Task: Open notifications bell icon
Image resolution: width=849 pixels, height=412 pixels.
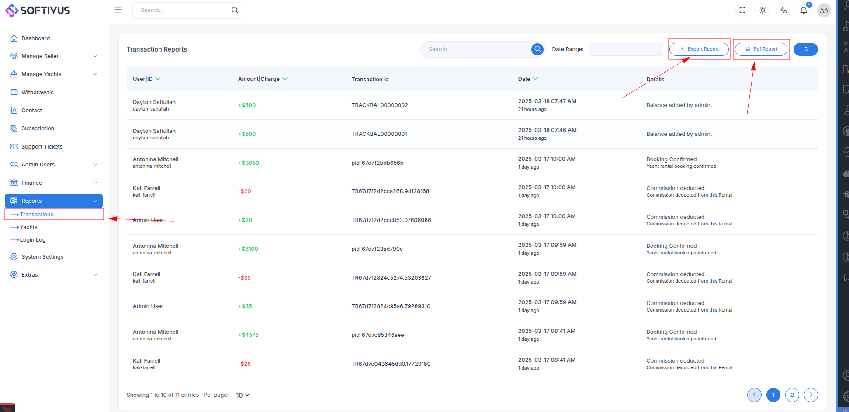Action: (804, 10)
